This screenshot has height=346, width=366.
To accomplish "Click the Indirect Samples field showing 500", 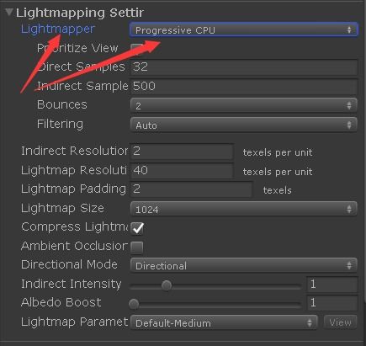I will [244, 86].
